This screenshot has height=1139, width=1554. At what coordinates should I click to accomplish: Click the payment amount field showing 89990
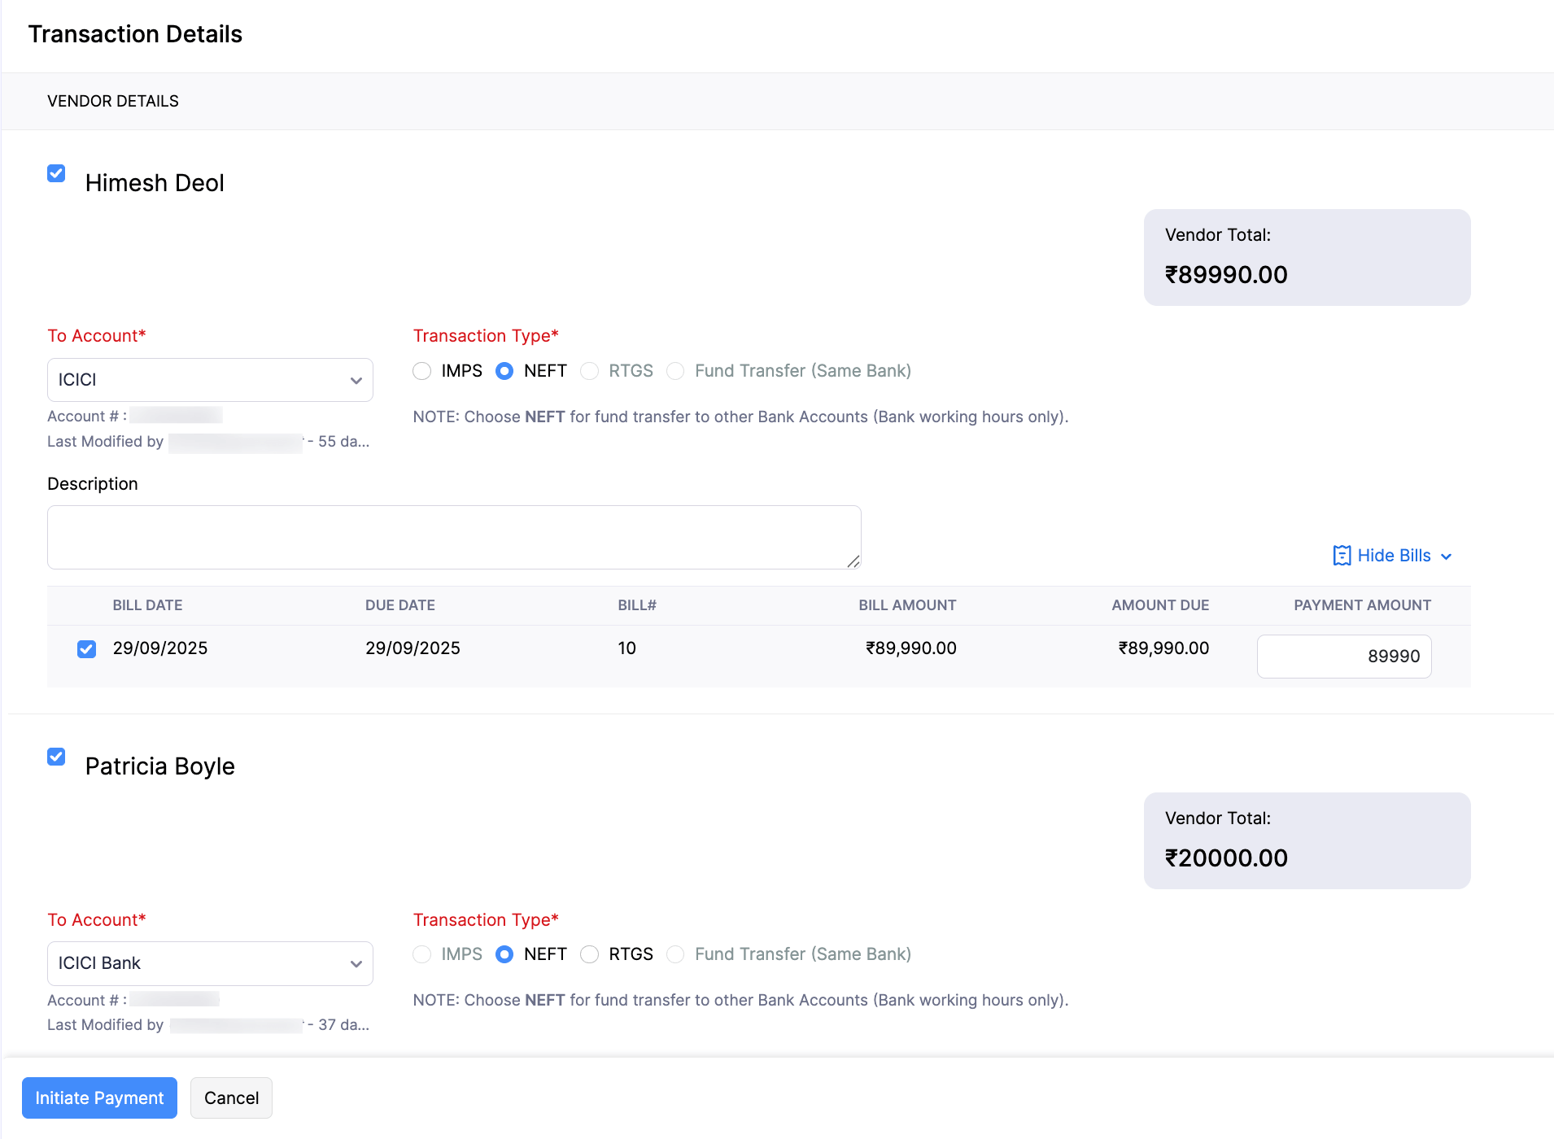(x=1343, y=656)
